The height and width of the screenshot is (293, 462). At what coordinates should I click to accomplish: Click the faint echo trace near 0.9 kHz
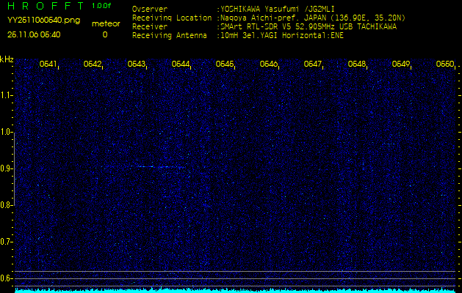click(158, 168)
